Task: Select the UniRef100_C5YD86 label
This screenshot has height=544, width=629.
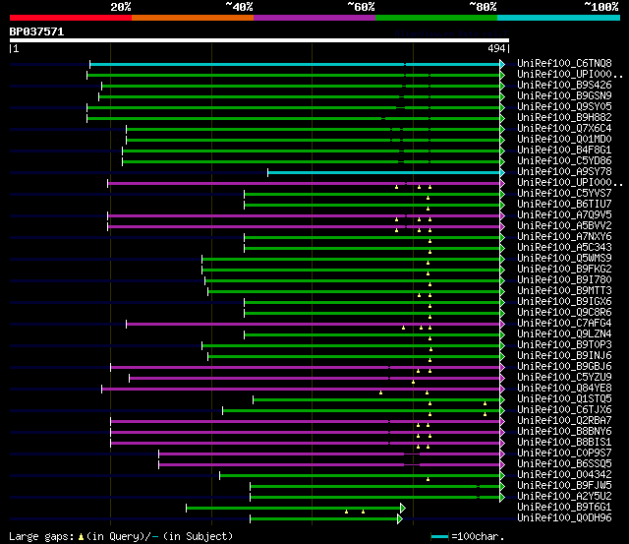Action: tap(564, 161)
